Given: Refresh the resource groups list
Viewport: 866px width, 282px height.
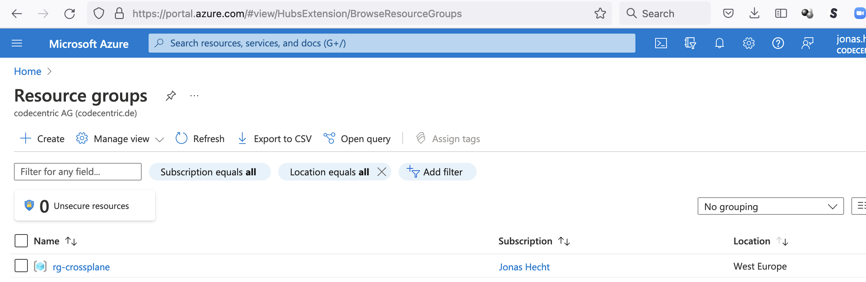Looking at the screenshot, I should point(200,139).
